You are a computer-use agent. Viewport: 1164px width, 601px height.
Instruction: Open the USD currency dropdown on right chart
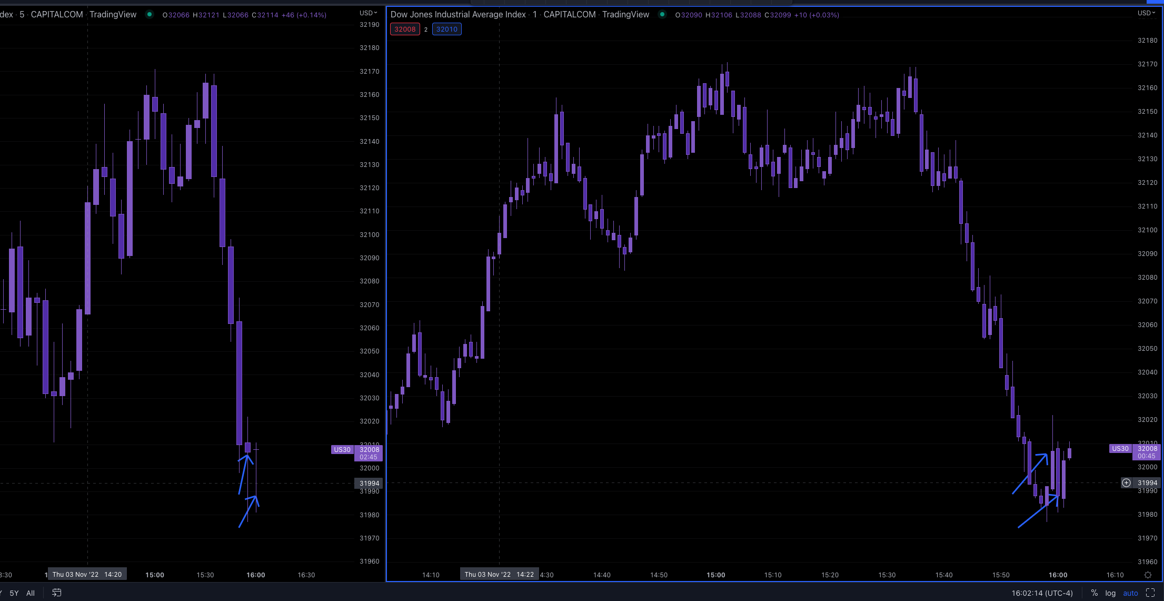pyautogui.click(x=1146, y=13)
